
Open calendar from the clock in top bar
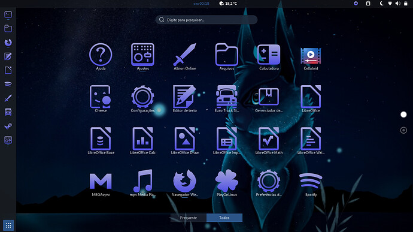[201, 4]
